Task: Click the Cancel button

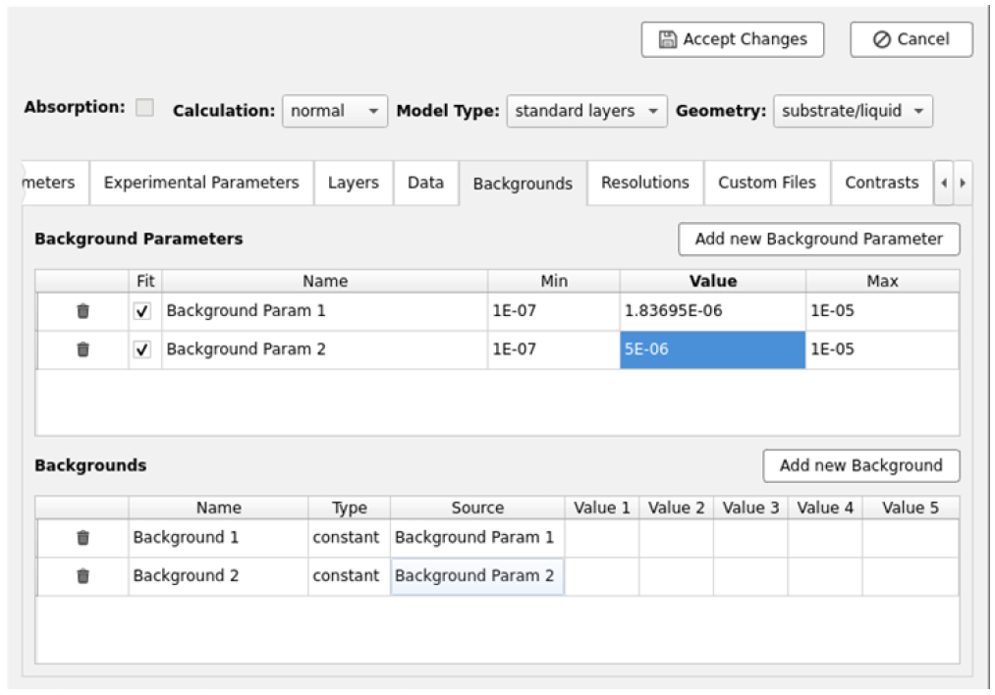Action: [912, 39]
